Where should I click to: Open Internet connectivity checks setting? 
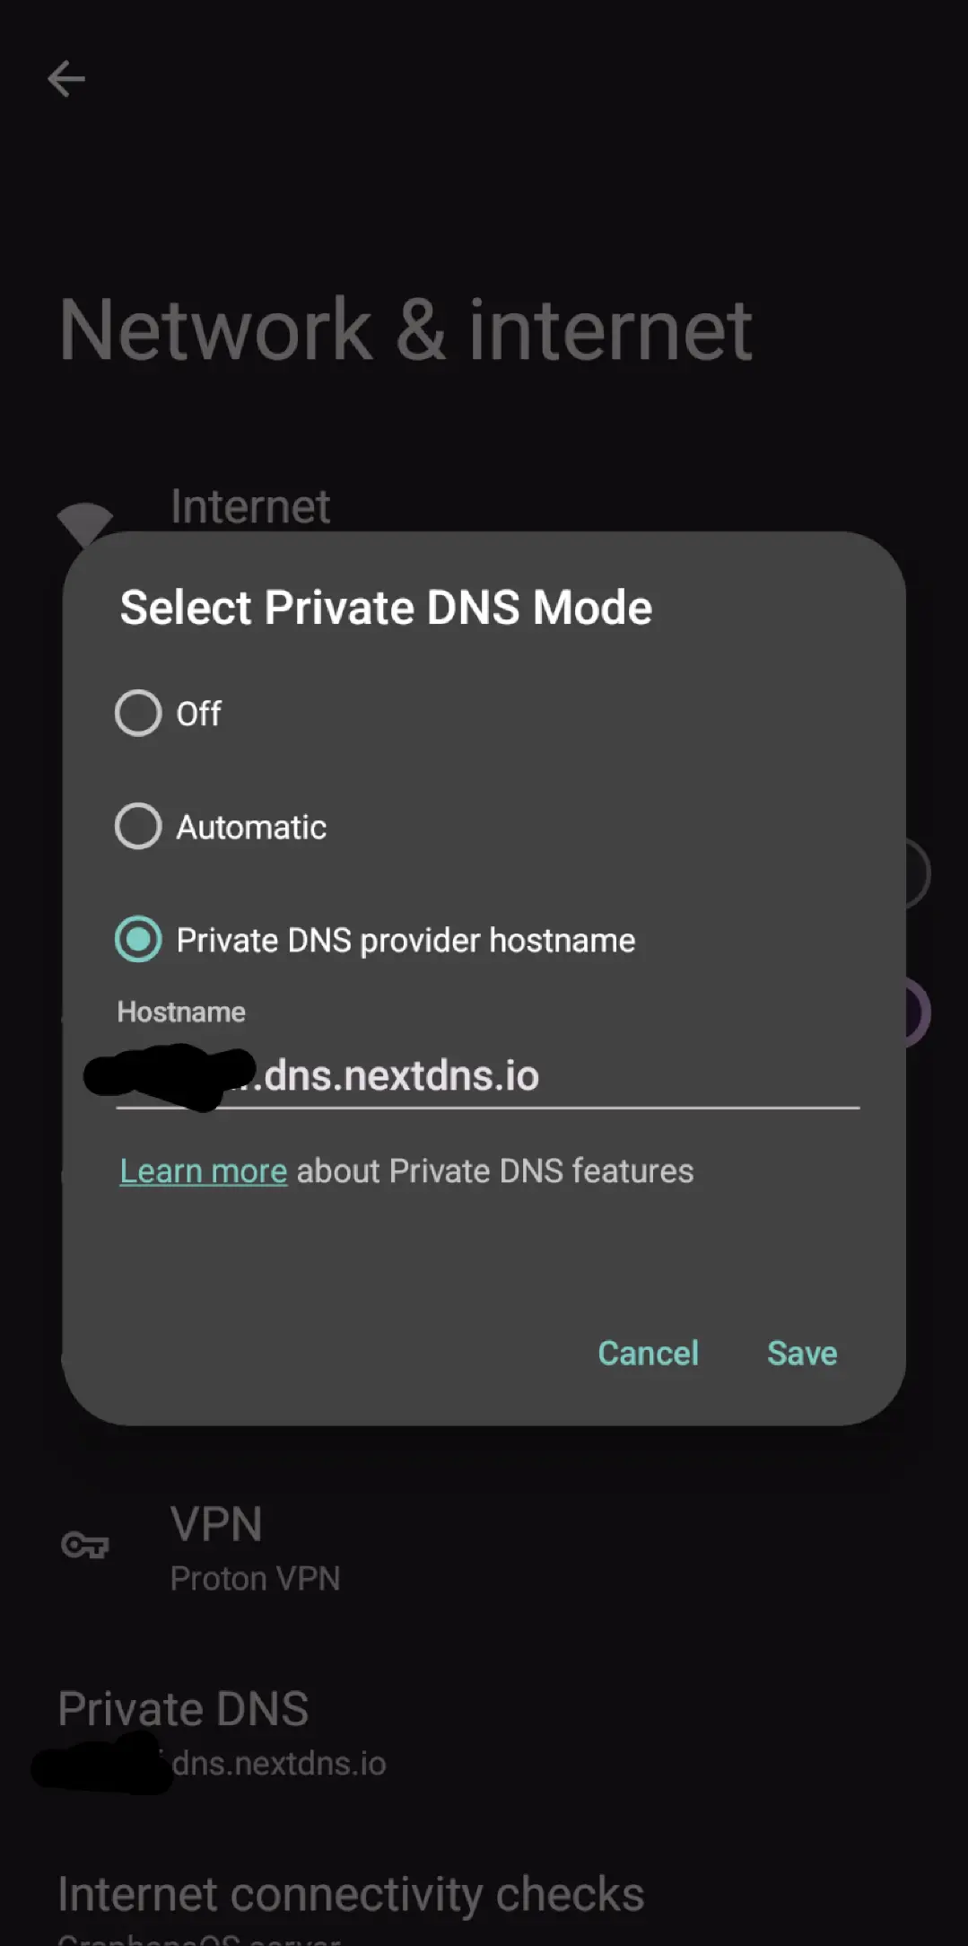click(x=351, y=1895)
